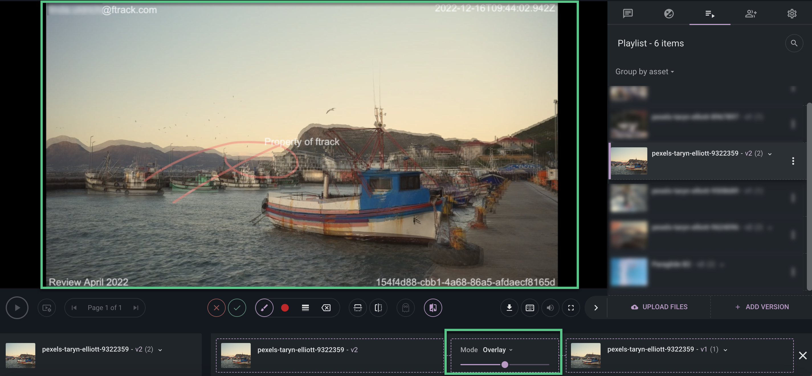Screen dimensions: 812x376
Task: Open the Mode Overlay dropdown
Action: coord(497,350)
